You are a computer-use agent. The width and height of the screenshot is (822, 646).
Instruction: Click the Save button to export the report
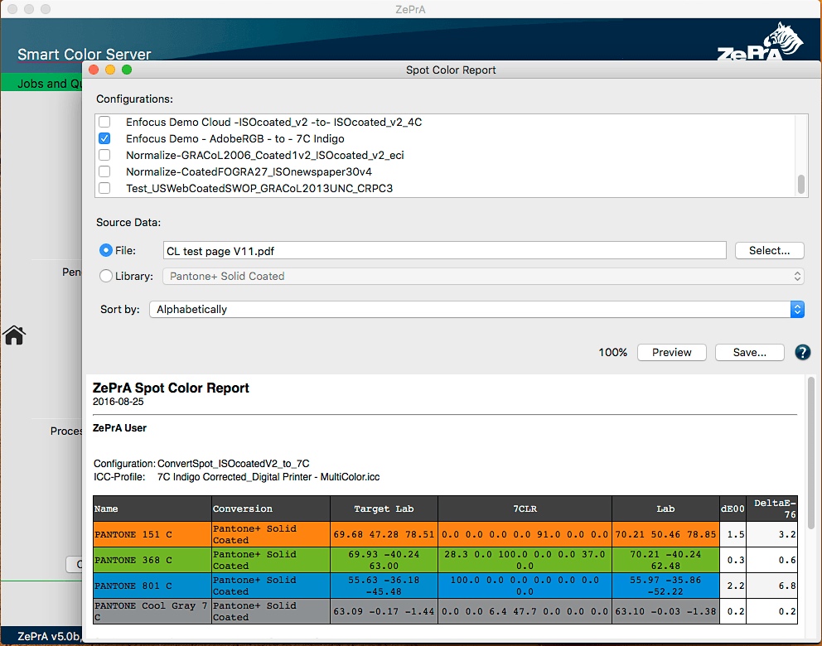[x=749, y=352]
